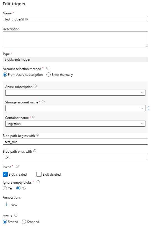Viewport: 159px width, 229px height.
Task: Refresh the storage account list
Action: (149, 108)
